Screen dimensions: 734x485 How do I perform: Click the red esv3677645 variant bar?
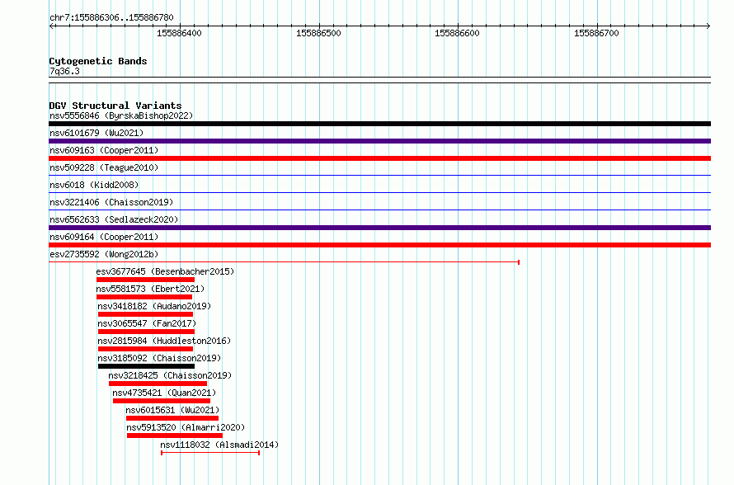(146, 280)
